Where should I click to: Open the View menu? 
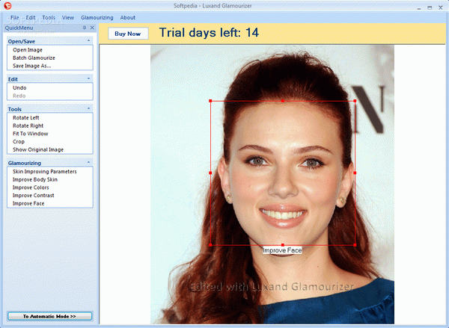pos(68,17)
